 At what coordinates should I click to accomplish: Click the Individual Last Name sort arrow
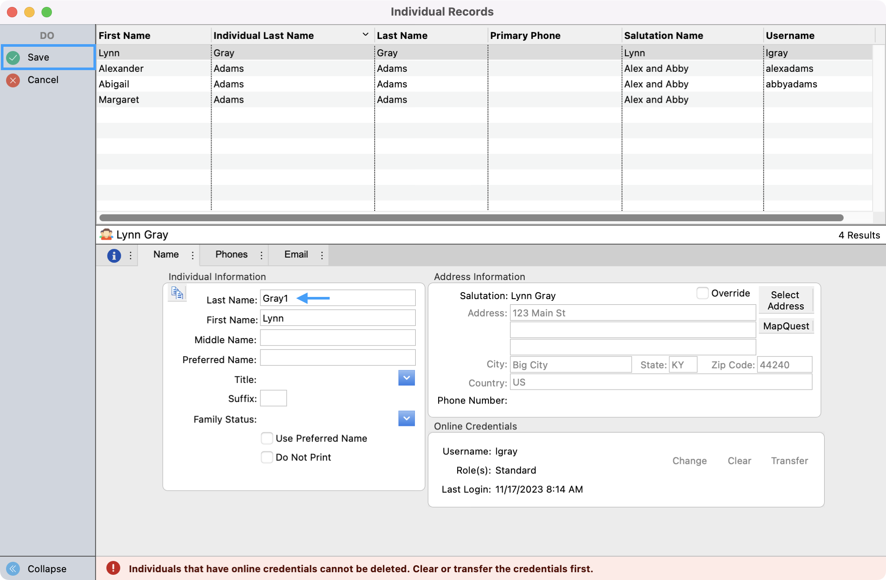click(x=365, y=35)
